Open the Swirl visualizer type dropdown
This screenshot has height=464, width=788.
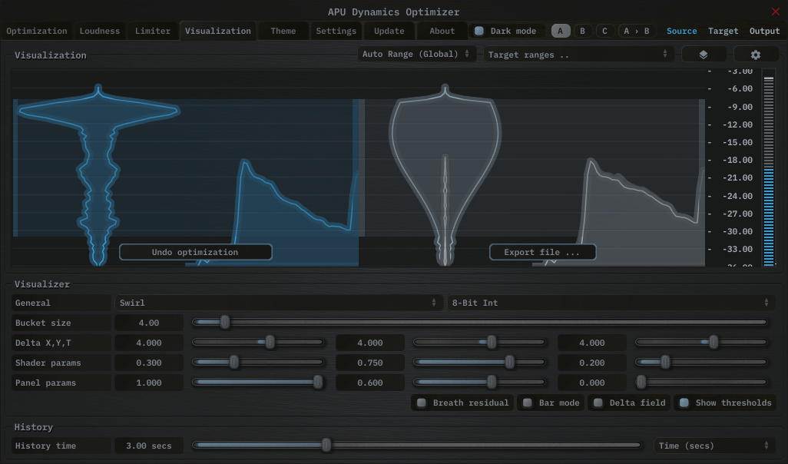point(278,303)
